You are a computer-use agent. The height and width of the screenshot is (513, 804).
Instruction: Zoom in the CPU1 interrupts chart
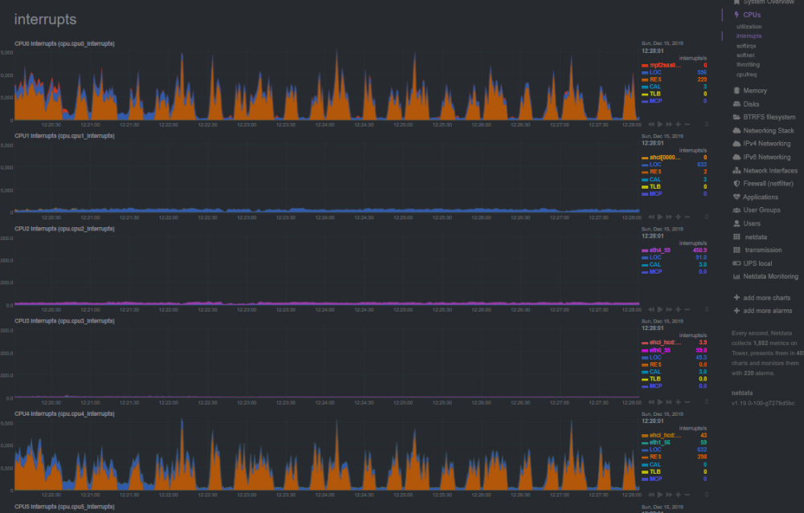point(678,217)
